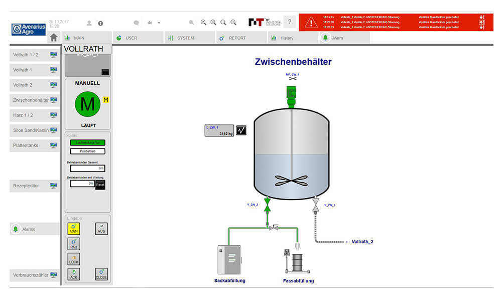Click the date '25.10.2017' in the header
This screenshot has height=300, width=502.
(59, 22)
